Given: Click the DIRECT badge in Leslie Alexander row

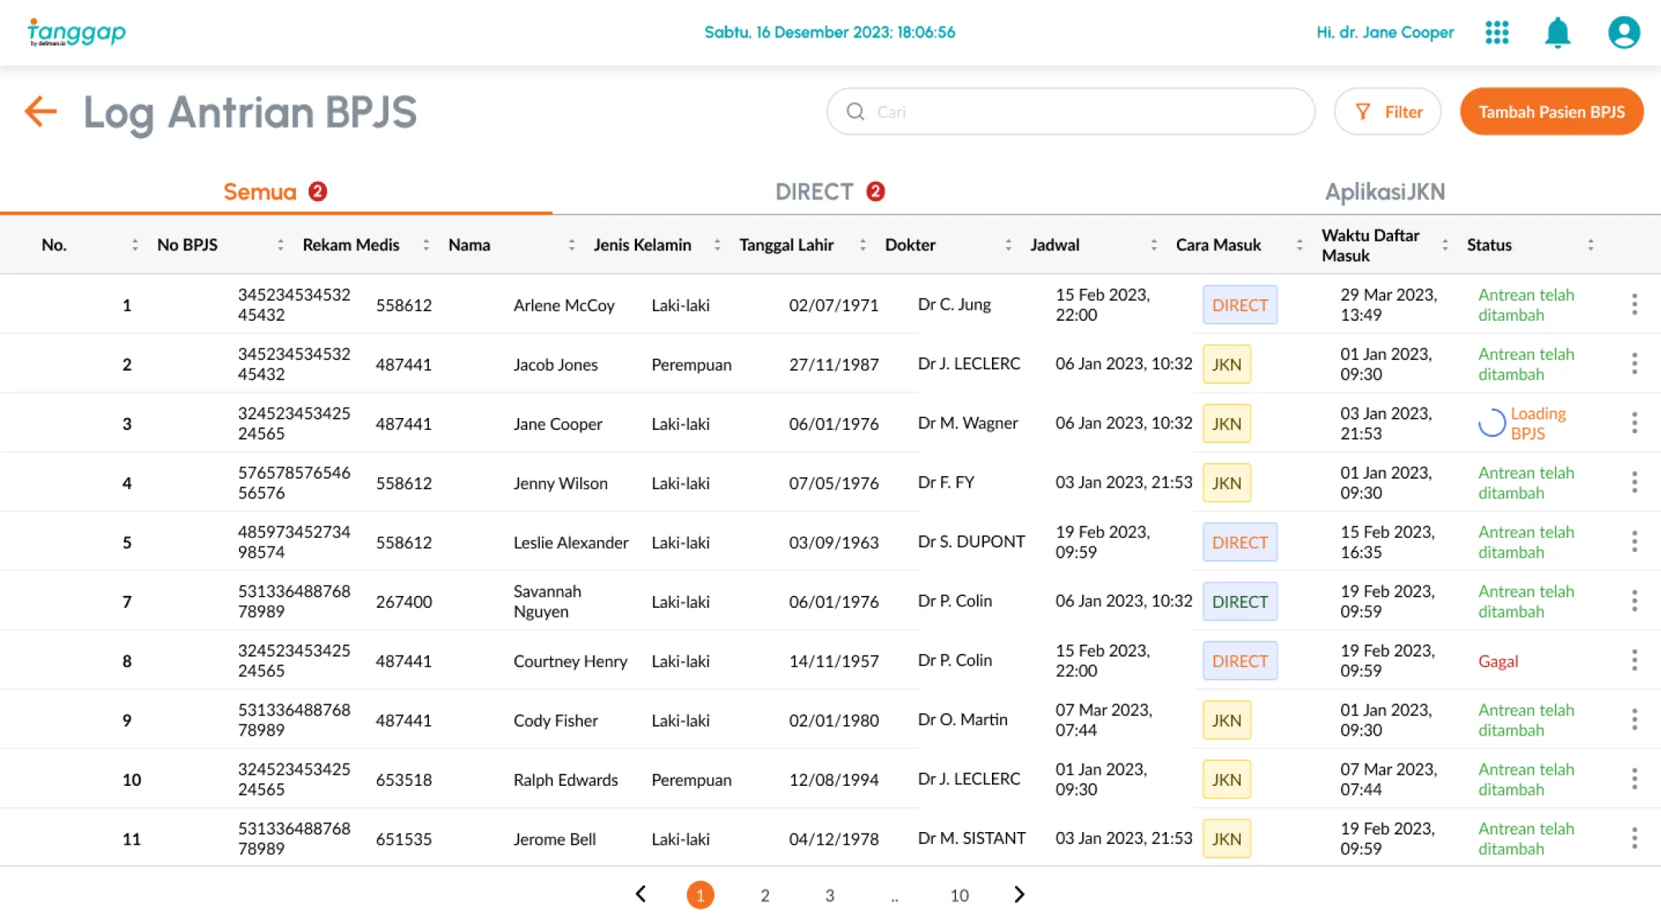Looking at the screenshot, I should (x=1239, y=542).
